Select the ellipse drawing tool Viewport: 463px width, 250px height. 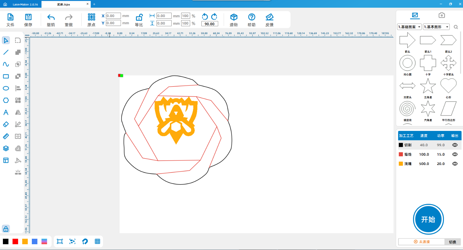6,88
